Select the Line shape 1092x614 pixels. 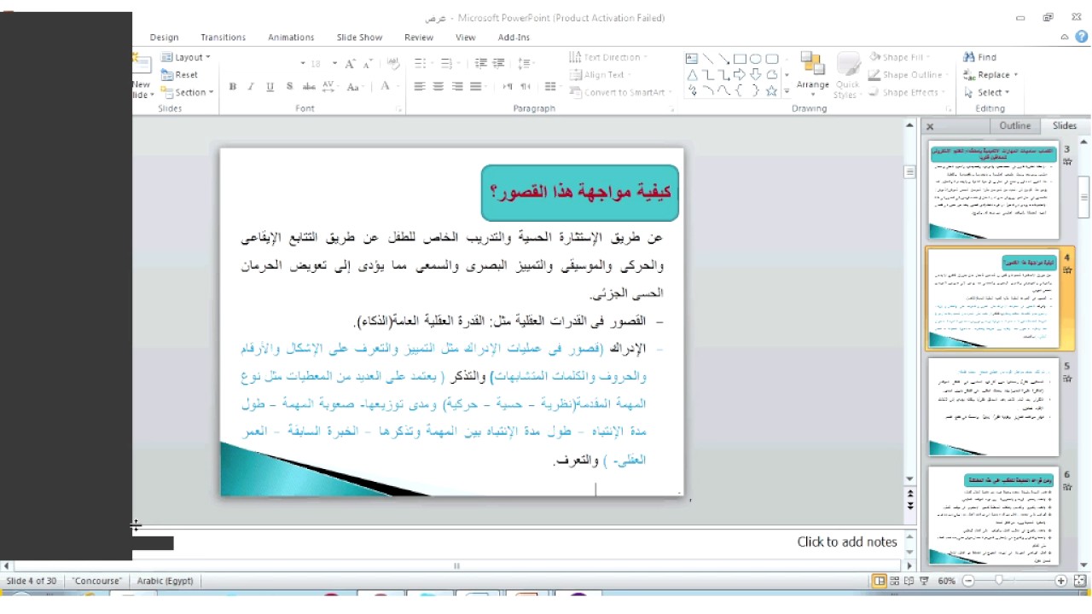pos(708,59)
